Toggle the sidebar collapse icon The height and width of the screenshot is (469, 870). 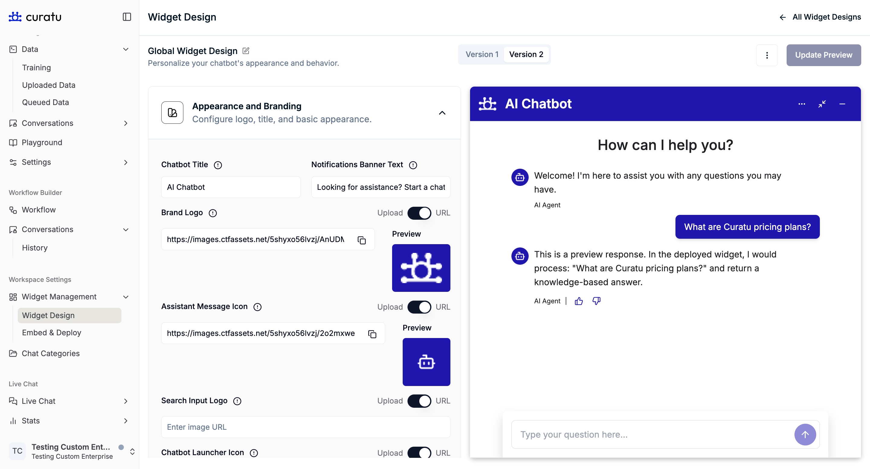[127, 17]
